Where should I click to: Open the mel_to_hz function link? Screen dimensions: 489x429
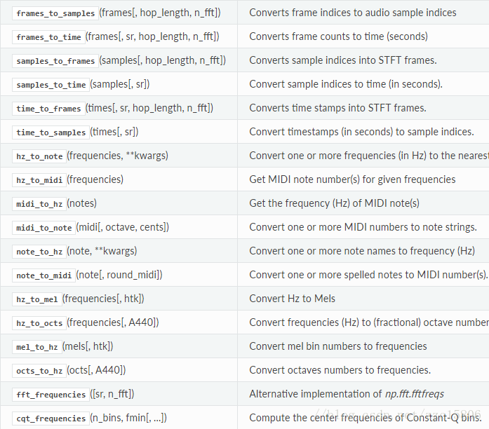[x=37, y=347]
